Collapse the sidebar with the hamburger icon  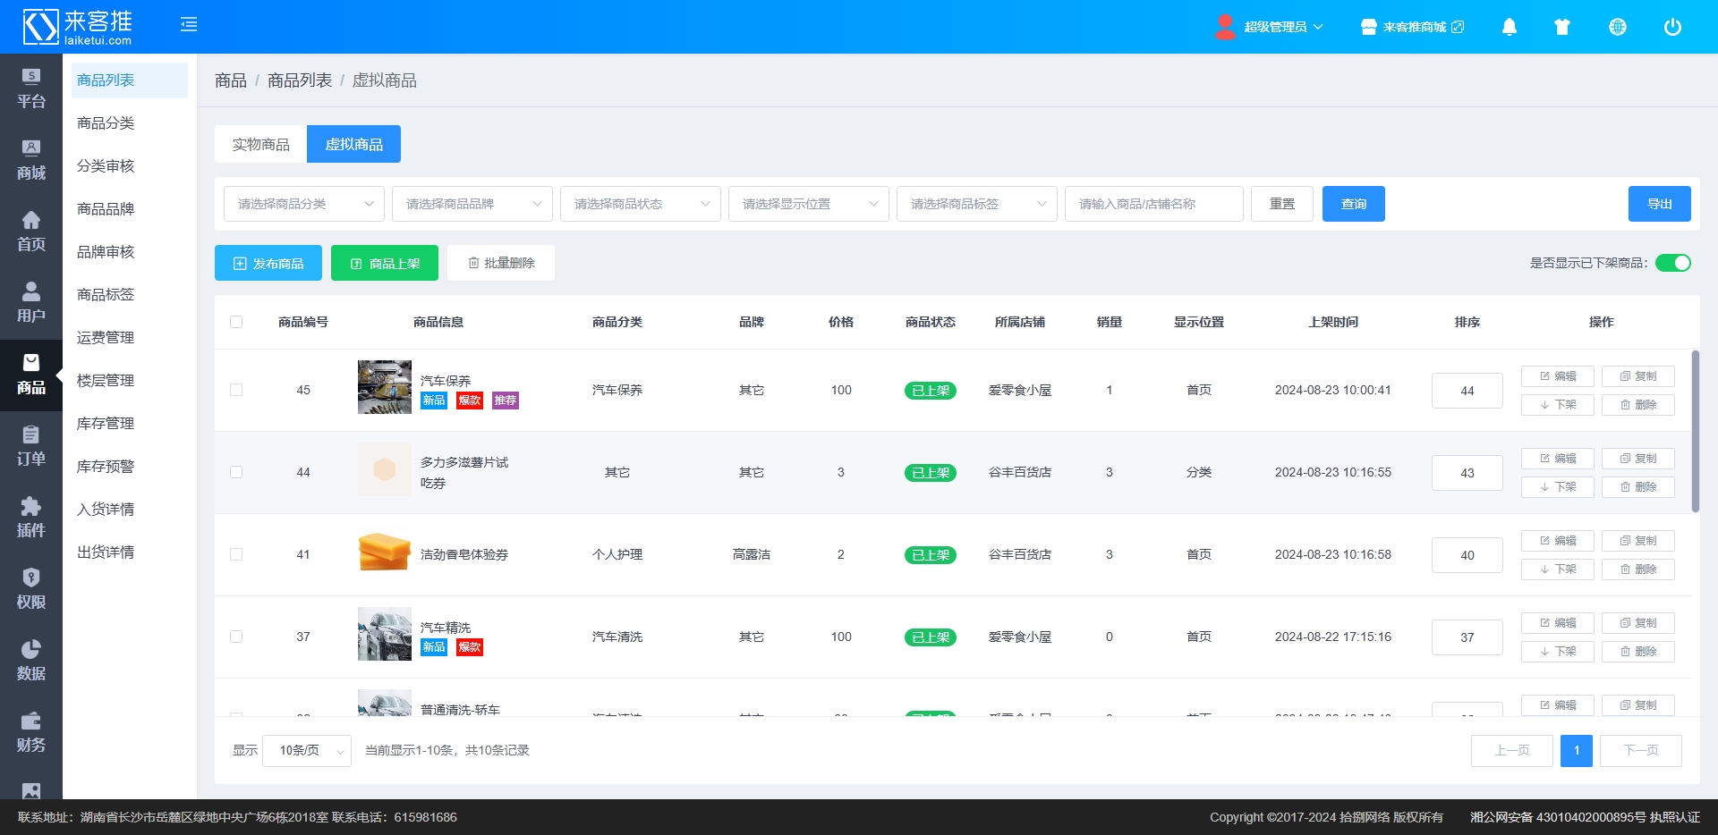(189, 25)
